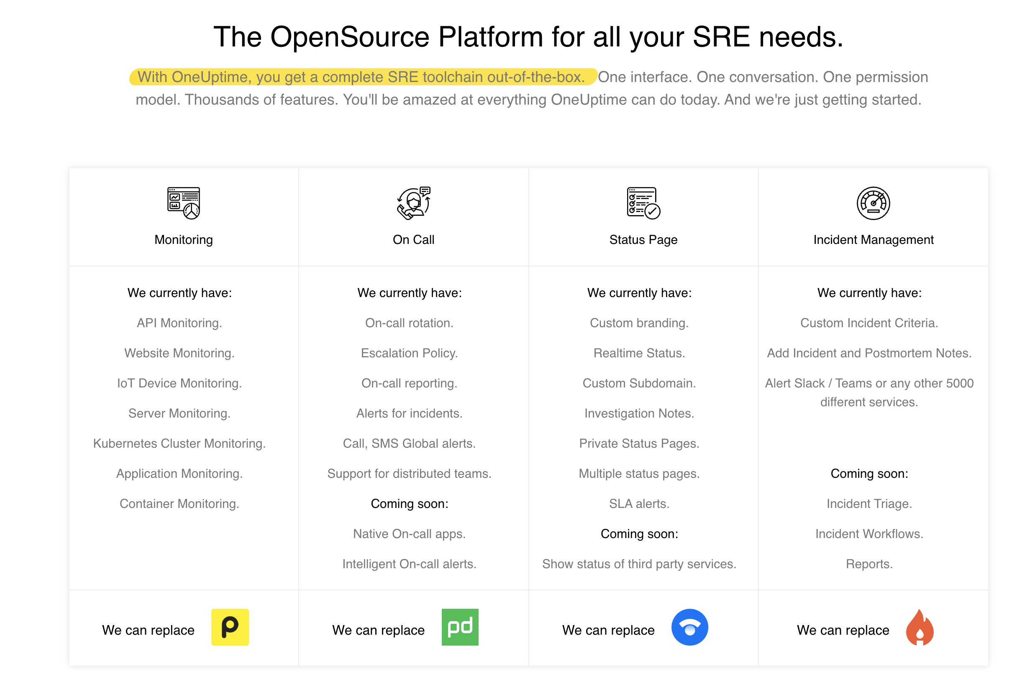Click the yellow highlighted OneUptime sentence
Screen dimensions: 1035x692
361,77
